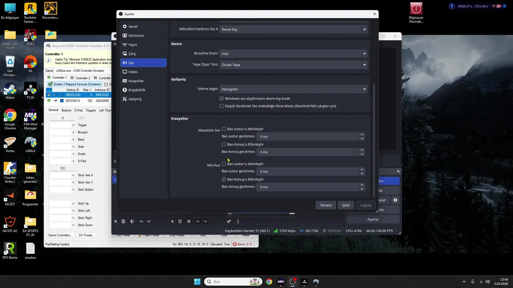Click the 60.00 / 60.00 FPS status text
This screenshot has height=288, width=513.
pos(380,231)
